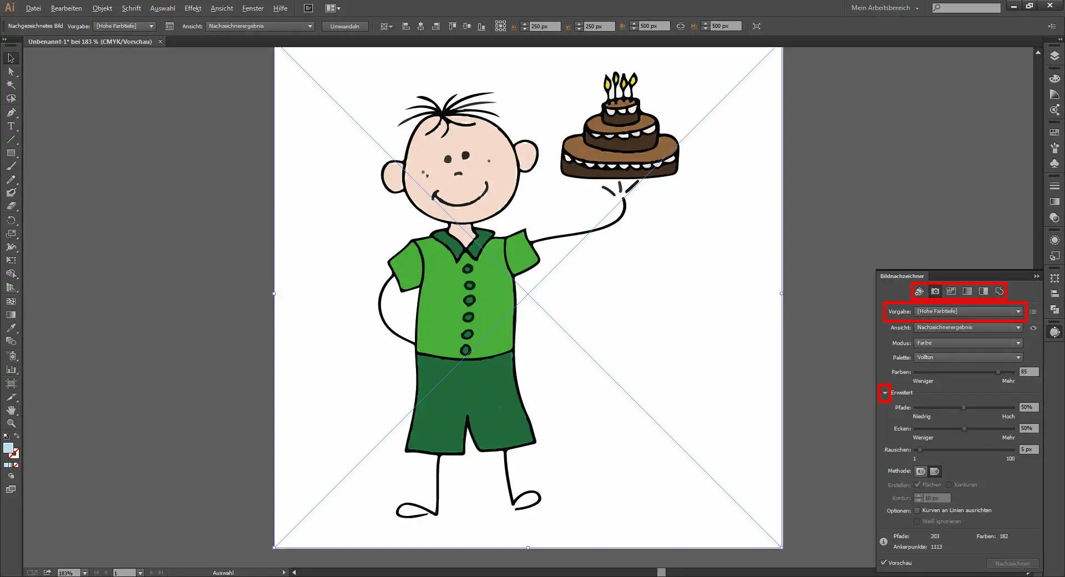Open the Fenster menu
The width and height of the screenshot is (1065, 577).
tap(252, 8)
